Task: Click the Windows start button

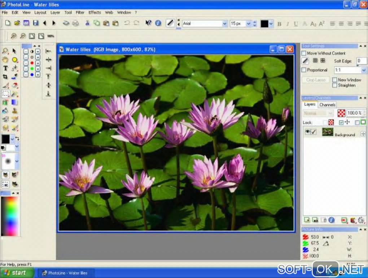Action: click(x=17, y=273)
